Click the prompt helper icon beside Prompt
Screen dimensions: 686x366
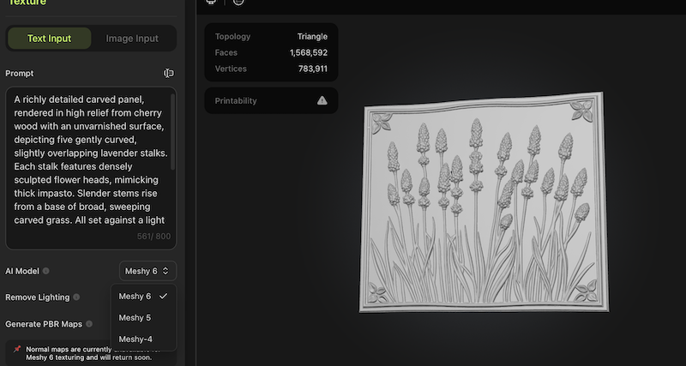(168, 73)
